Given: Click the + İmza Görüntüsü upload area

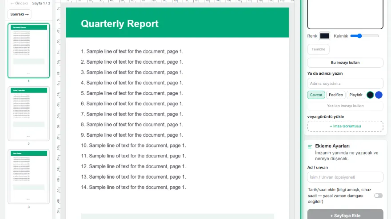Looking at the screenshot, I should pos(345,126).
